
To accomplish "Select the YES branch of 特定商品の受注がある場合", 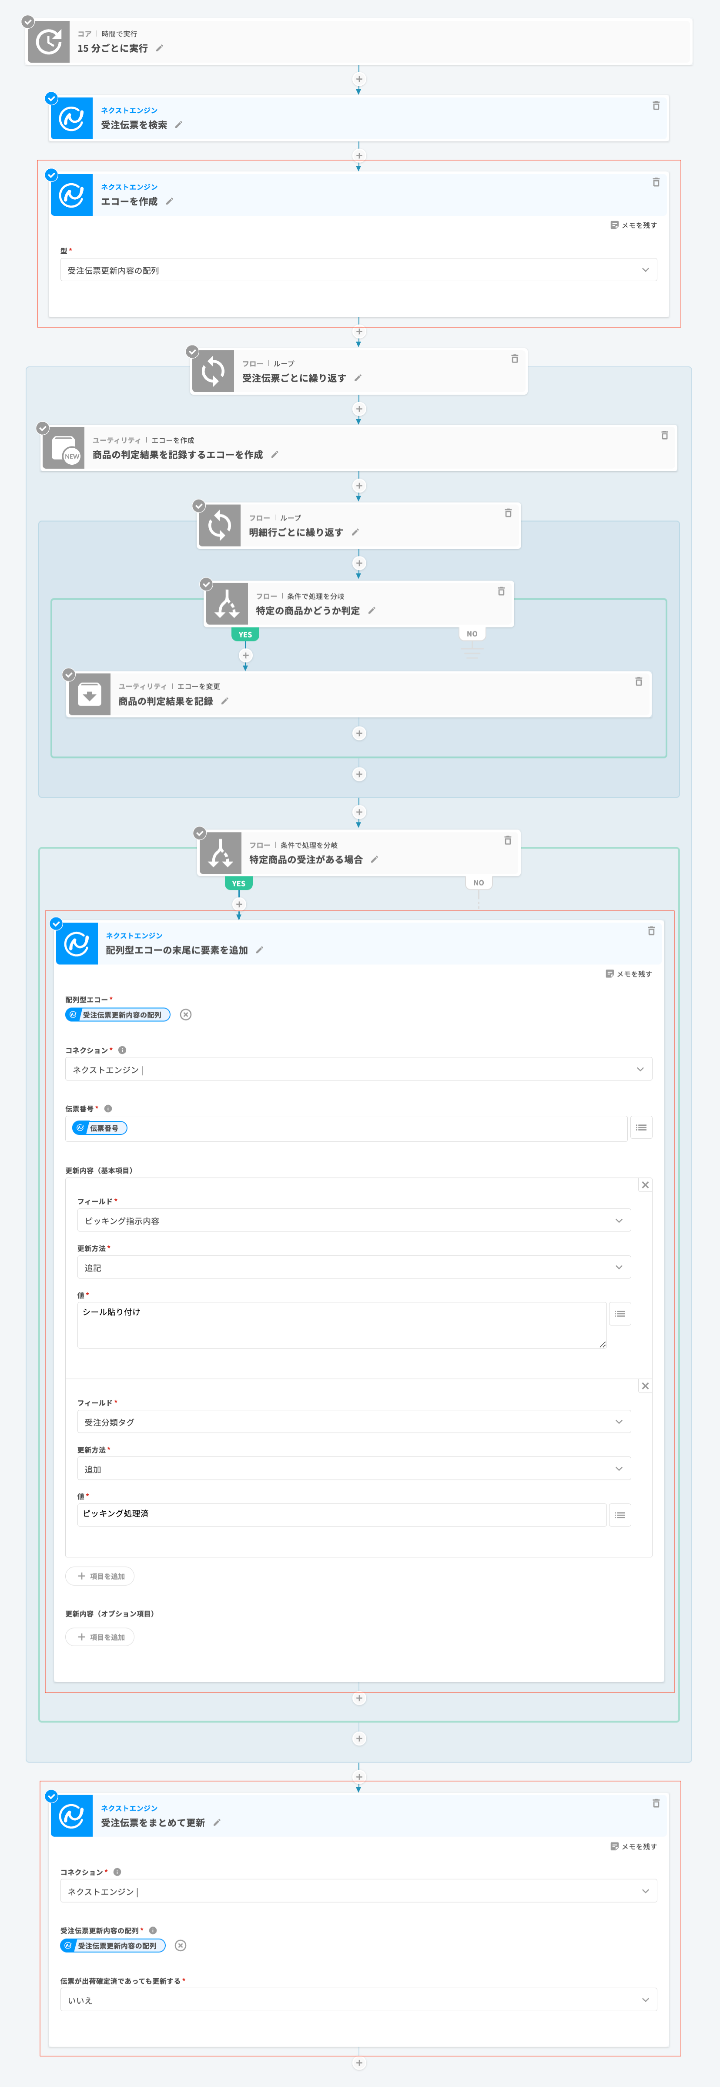I will tap(238, 883).
